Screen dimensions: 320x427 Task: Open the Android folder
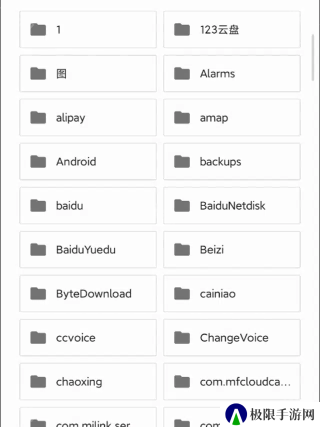pos(88,161)
